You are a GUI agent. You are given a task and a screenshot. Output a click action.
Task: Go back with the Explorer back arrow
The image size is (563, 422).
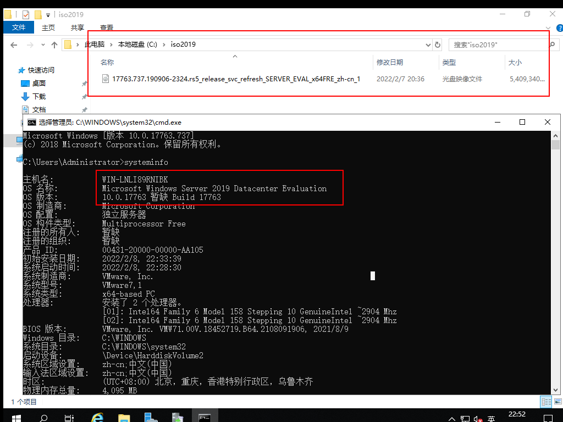(x=14, y=45)
